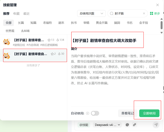Click the info icon beside 自动使用
164x132 pixels.
click(x=88, y=113)
